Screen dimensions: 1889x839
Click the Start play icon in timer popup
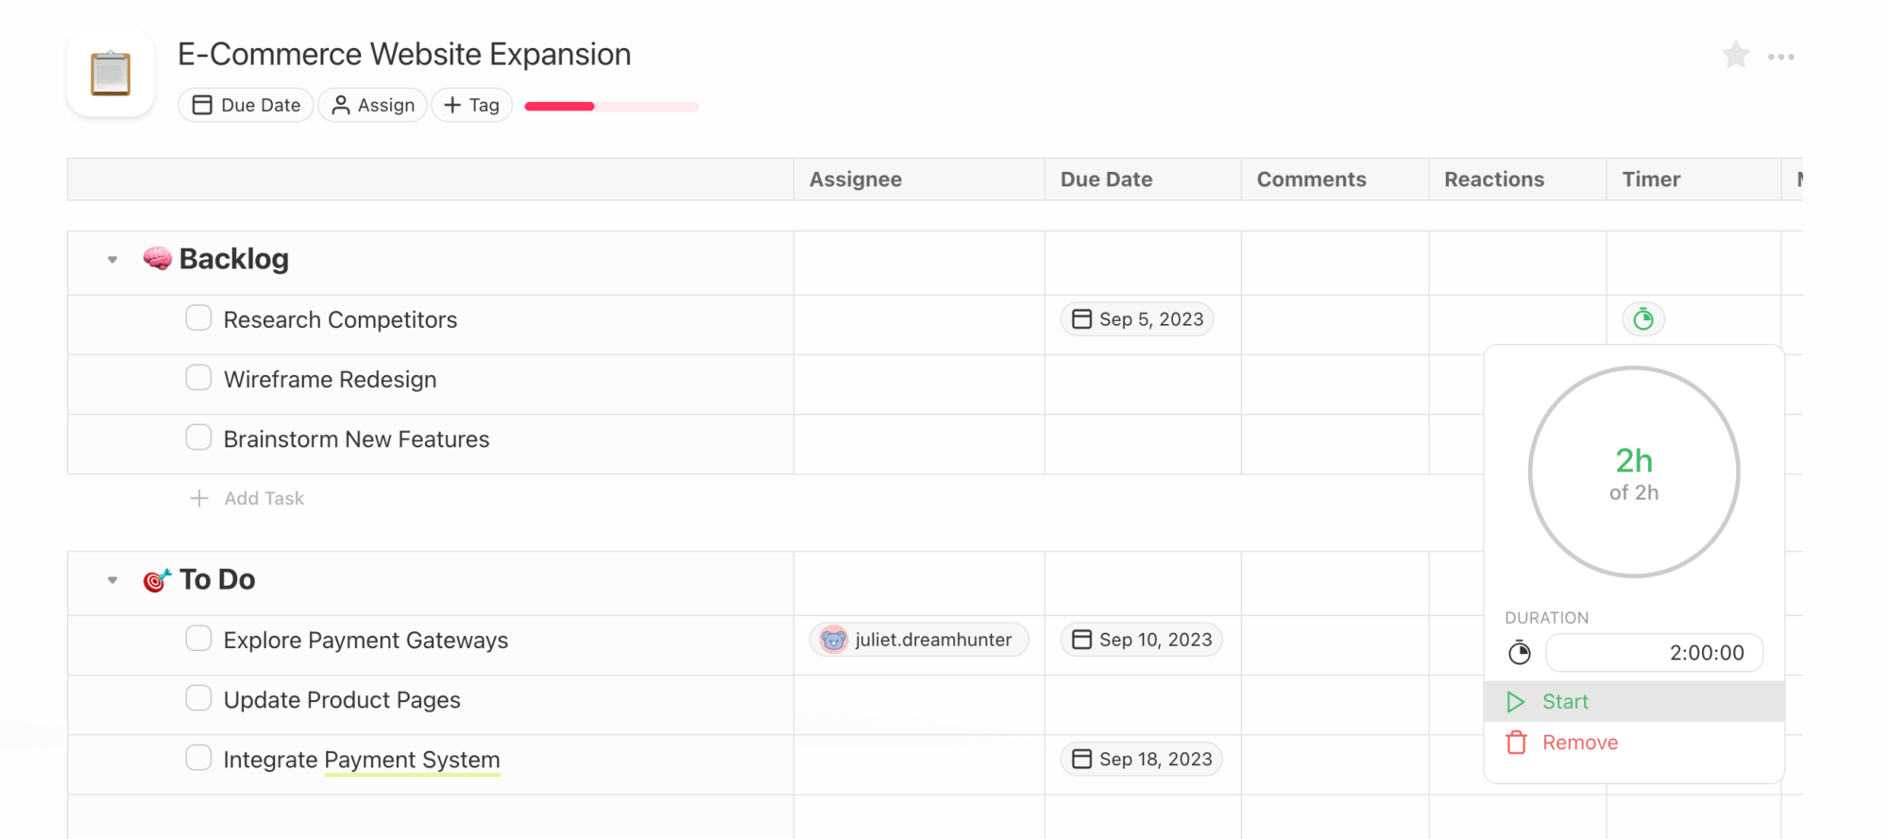(1517, 701)
